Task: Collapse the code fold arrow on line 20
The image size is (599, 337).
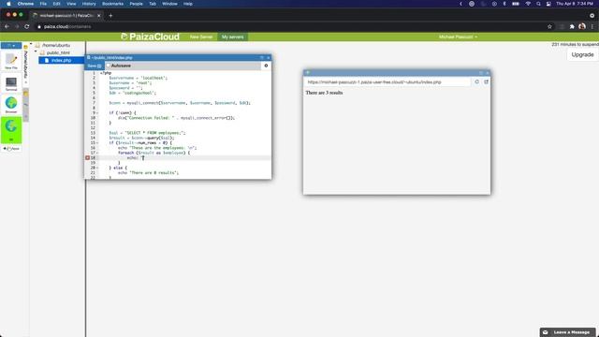Action: coord(97,168)
